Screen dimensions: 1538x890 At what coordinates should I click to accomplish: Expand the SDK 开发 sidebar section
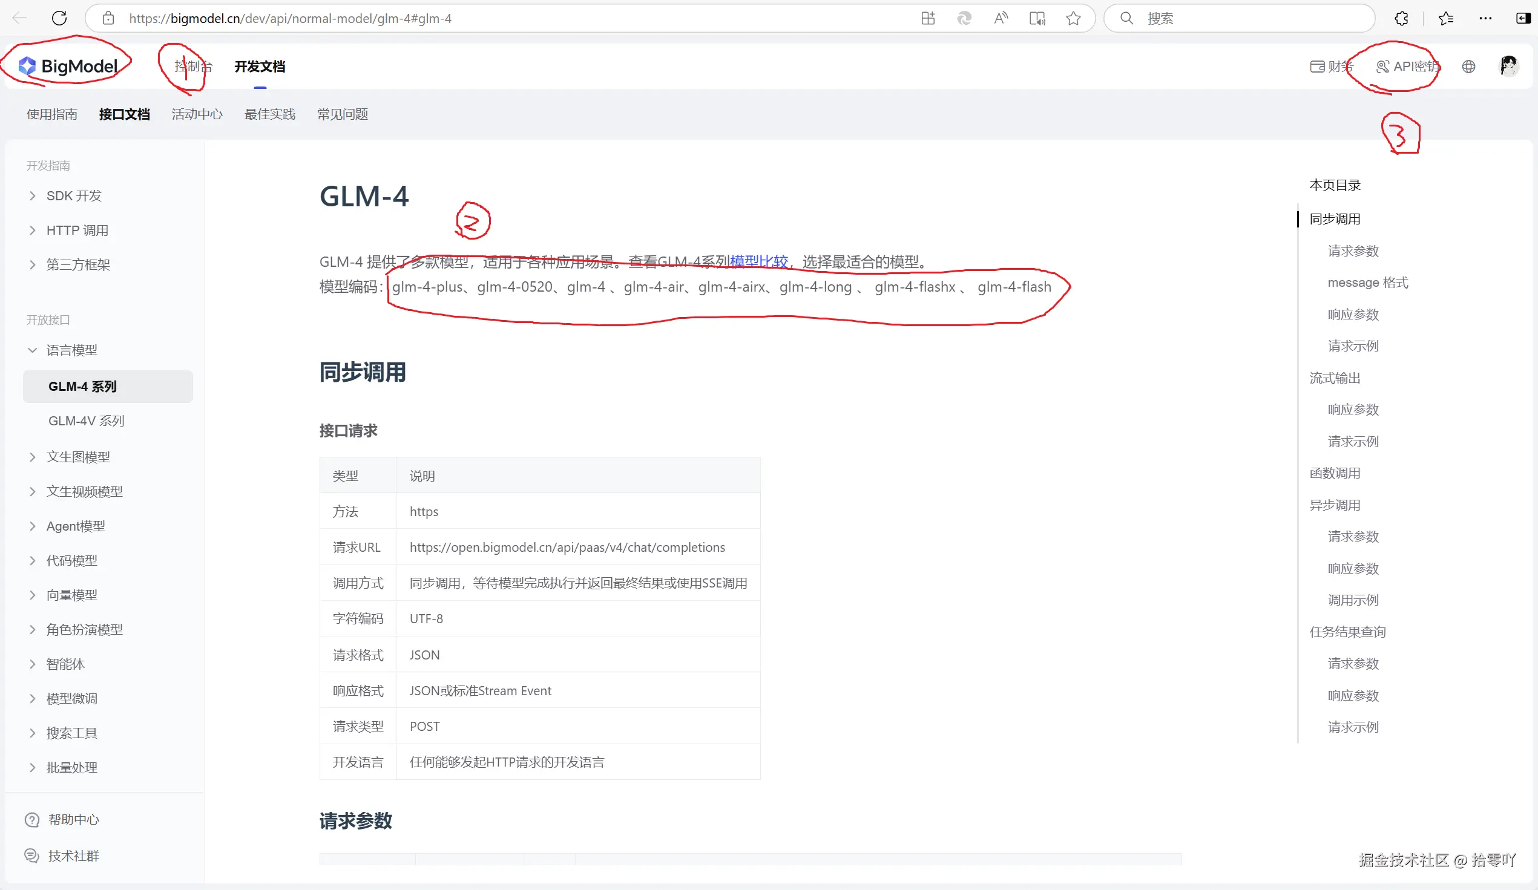(76, 195)
